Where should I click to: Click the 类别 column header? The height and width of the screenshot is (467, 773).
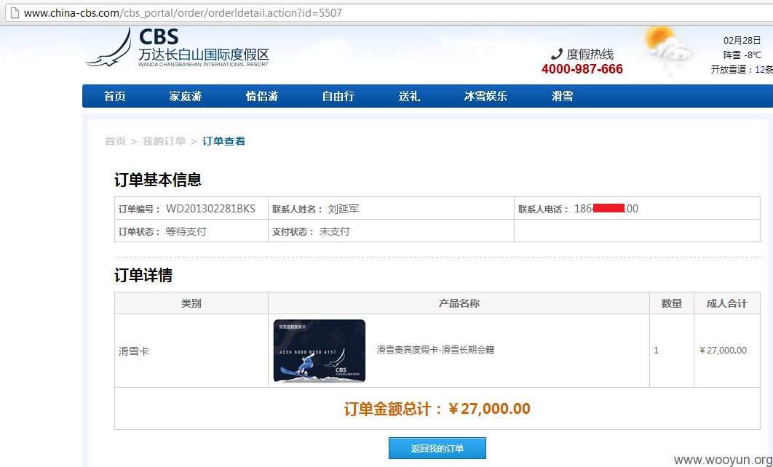pos(191,303)
